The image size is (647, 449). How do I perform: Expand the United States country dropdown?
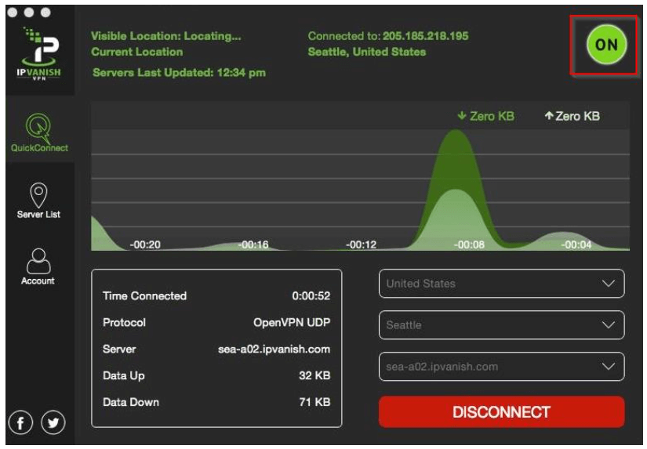[501, 284]
